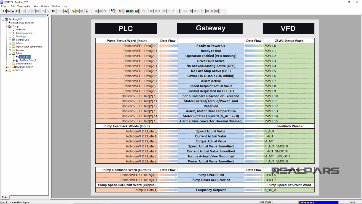Click the yellow Connect to target icon
The image size is (362, 204).
(x=73, y=11)
